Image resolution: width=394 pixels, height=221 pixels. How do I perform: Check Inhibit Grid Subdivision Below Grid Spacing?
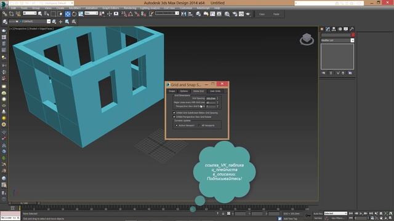[174, 113]
